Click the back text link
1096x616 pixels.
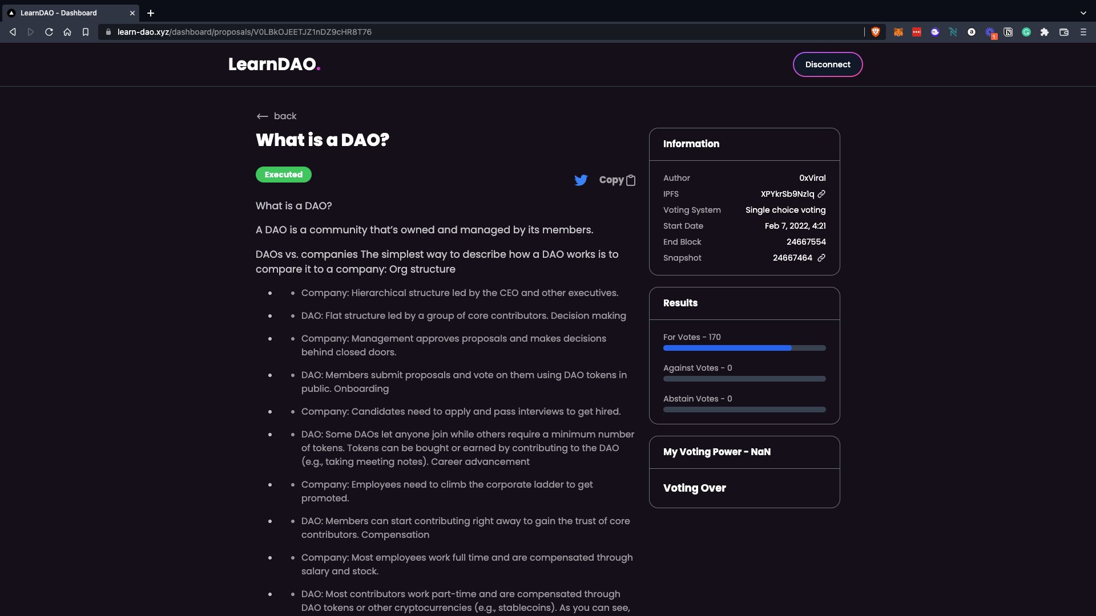point(284,115)
